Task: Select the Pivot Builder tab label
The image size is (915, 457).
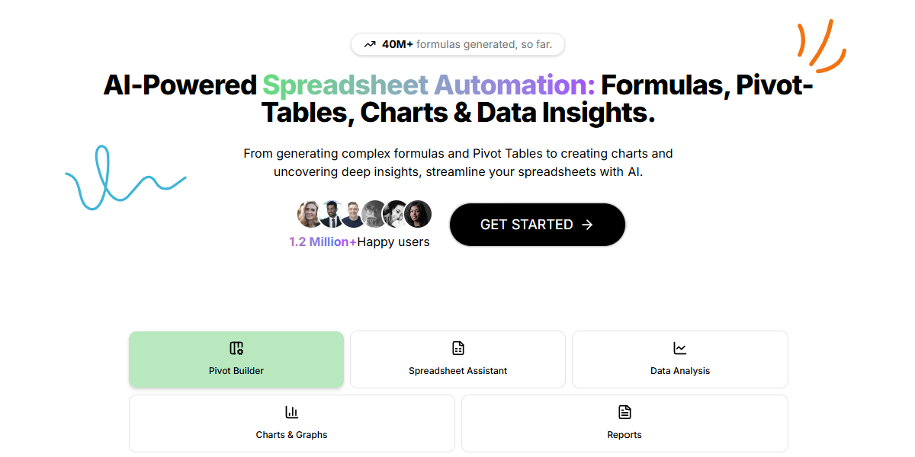Action: point(236,371)
